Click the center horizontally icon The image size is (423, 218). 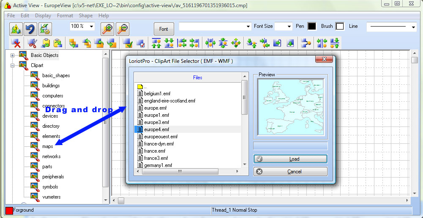coord(210,43)
